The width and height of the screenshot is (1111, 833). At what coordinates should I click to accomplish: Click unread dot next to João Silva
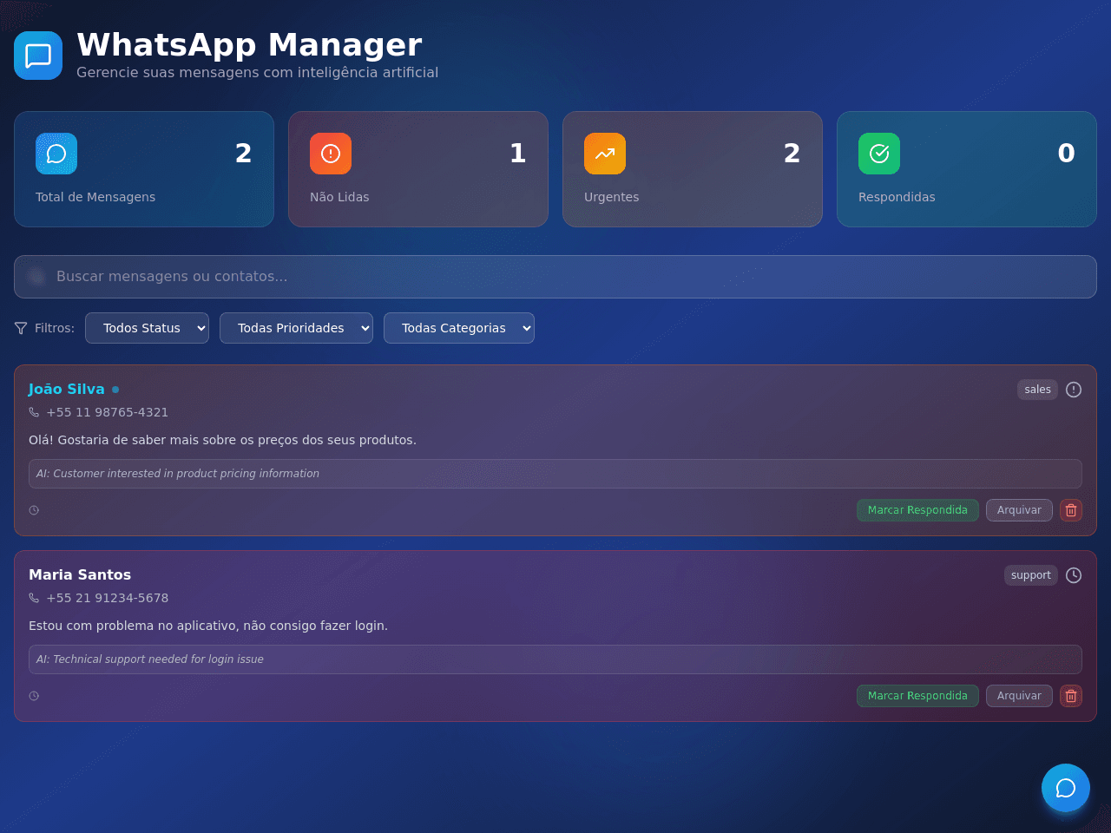115,390
